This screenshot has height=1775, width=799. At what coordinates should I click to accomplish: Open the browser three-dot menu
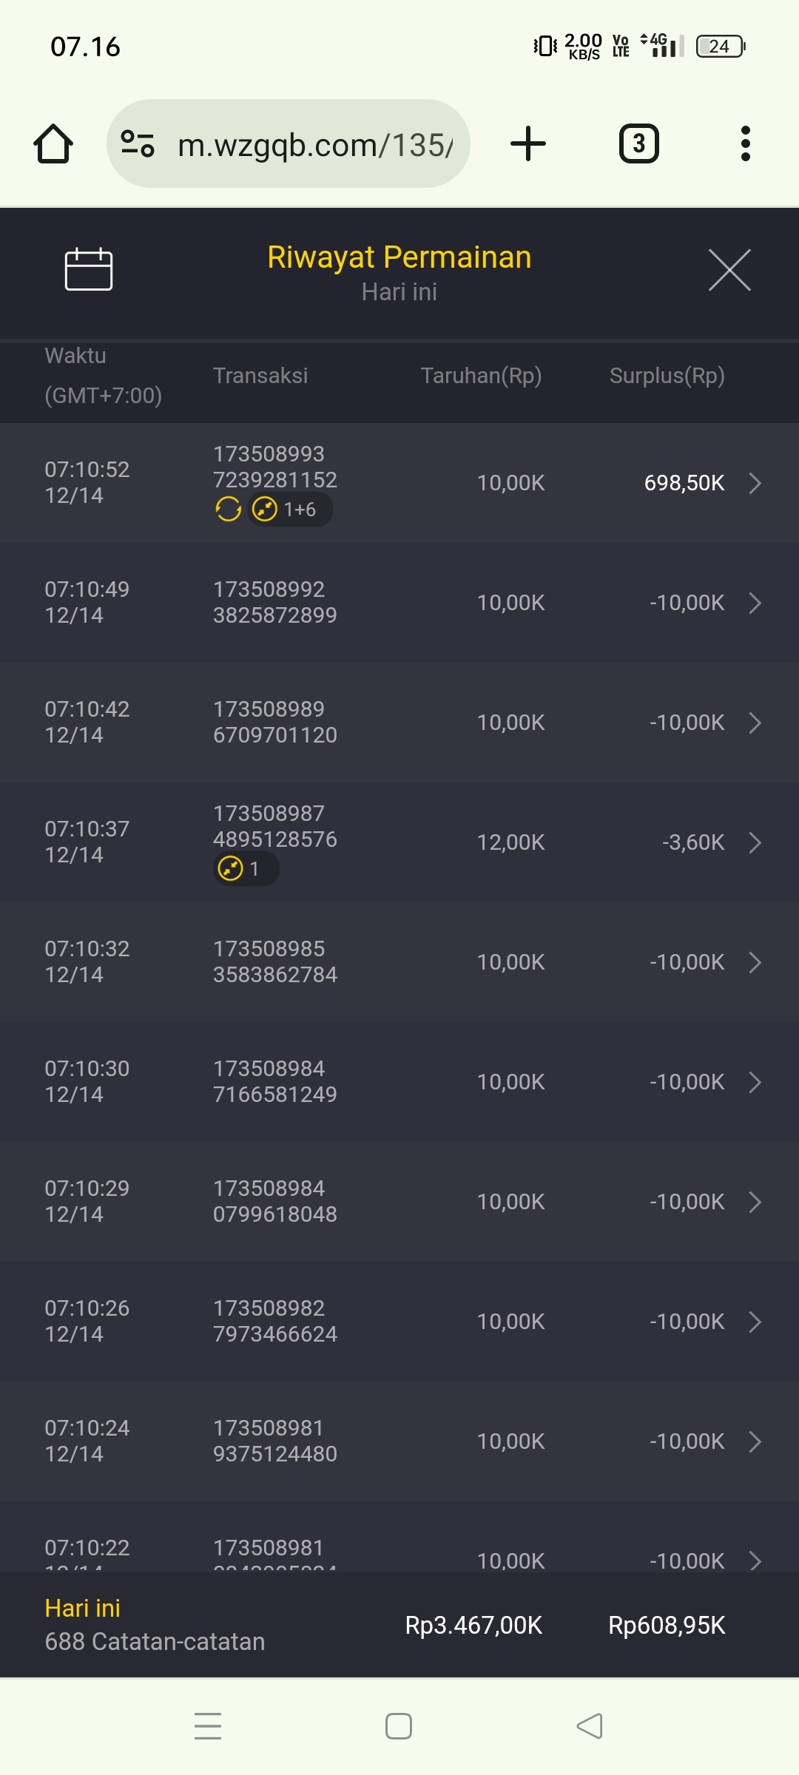(745, 143)
